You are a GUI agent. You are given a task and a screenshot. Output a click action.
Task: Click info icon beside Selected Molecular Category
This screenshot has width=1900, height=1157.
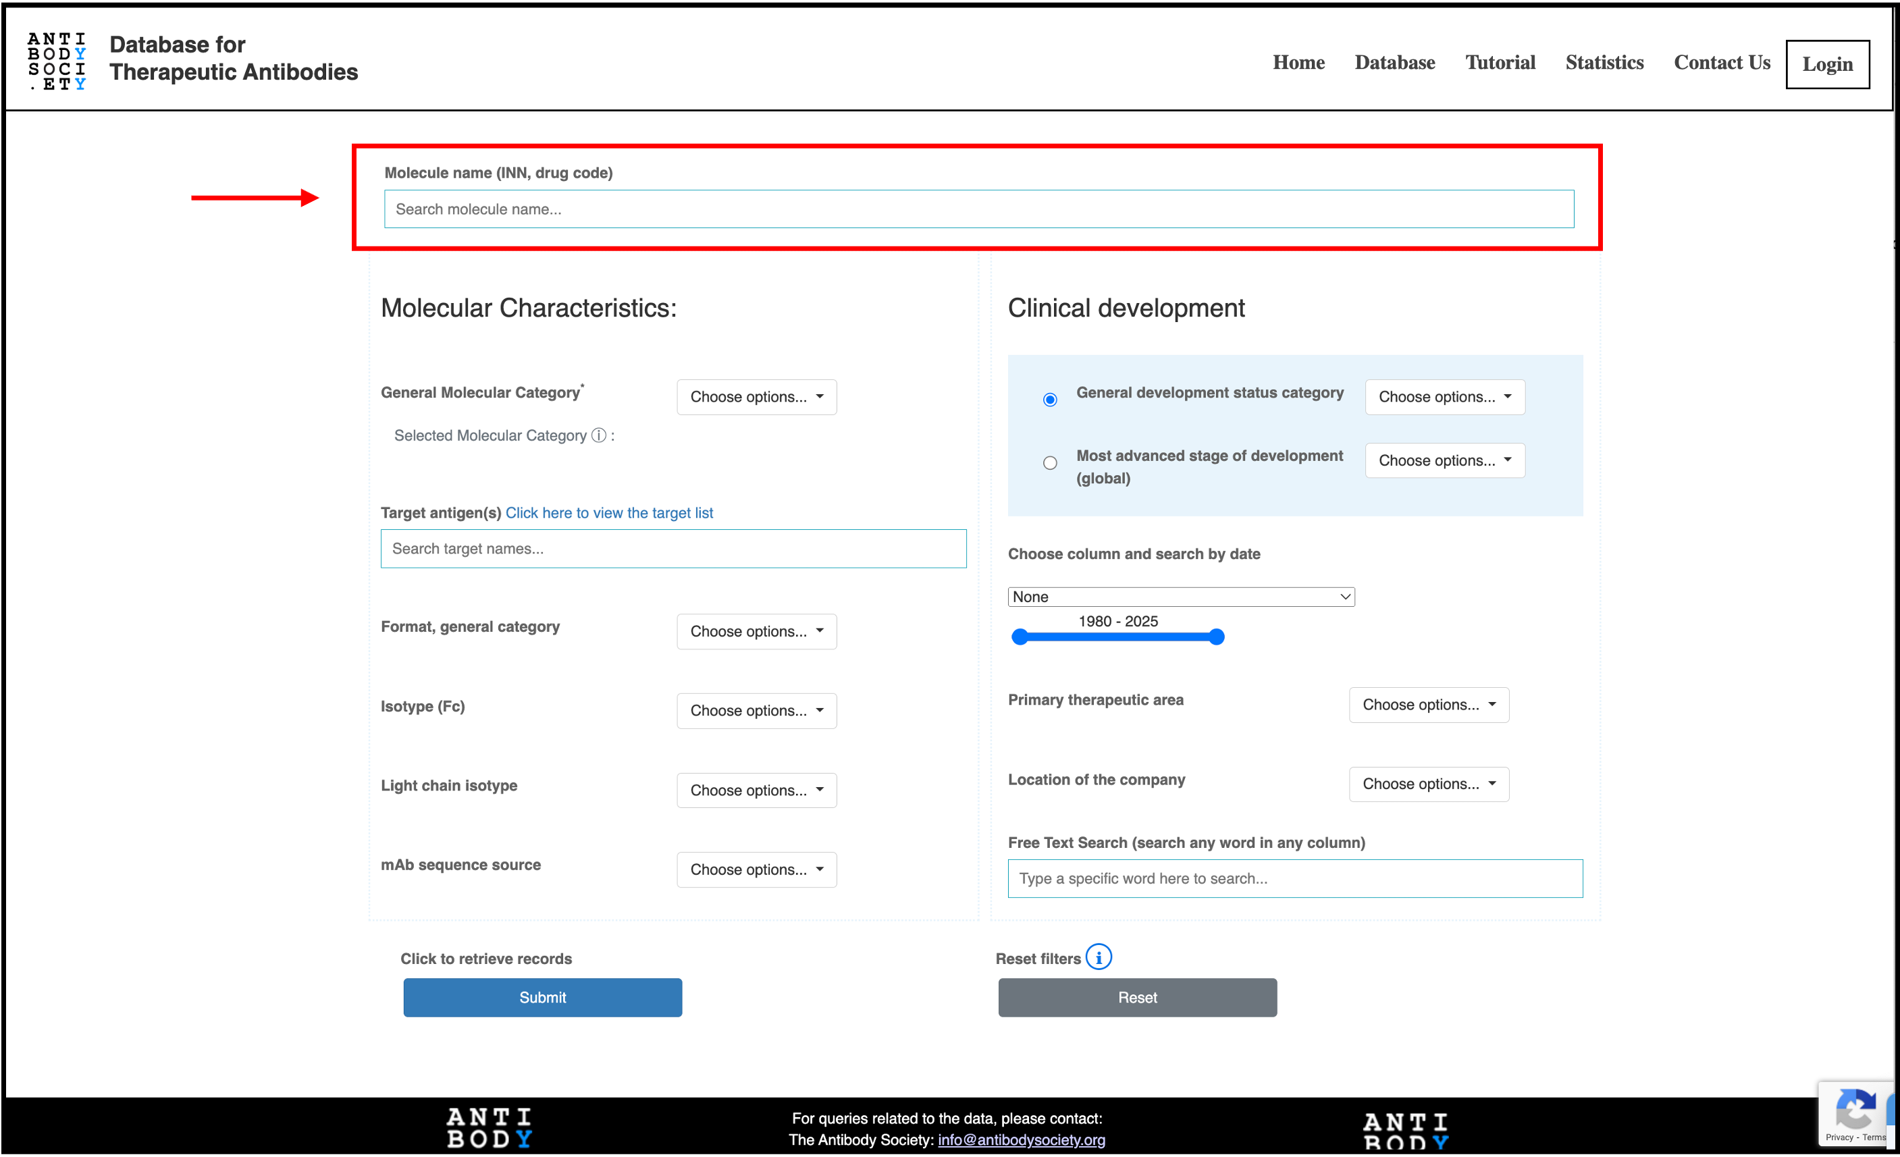598,435
